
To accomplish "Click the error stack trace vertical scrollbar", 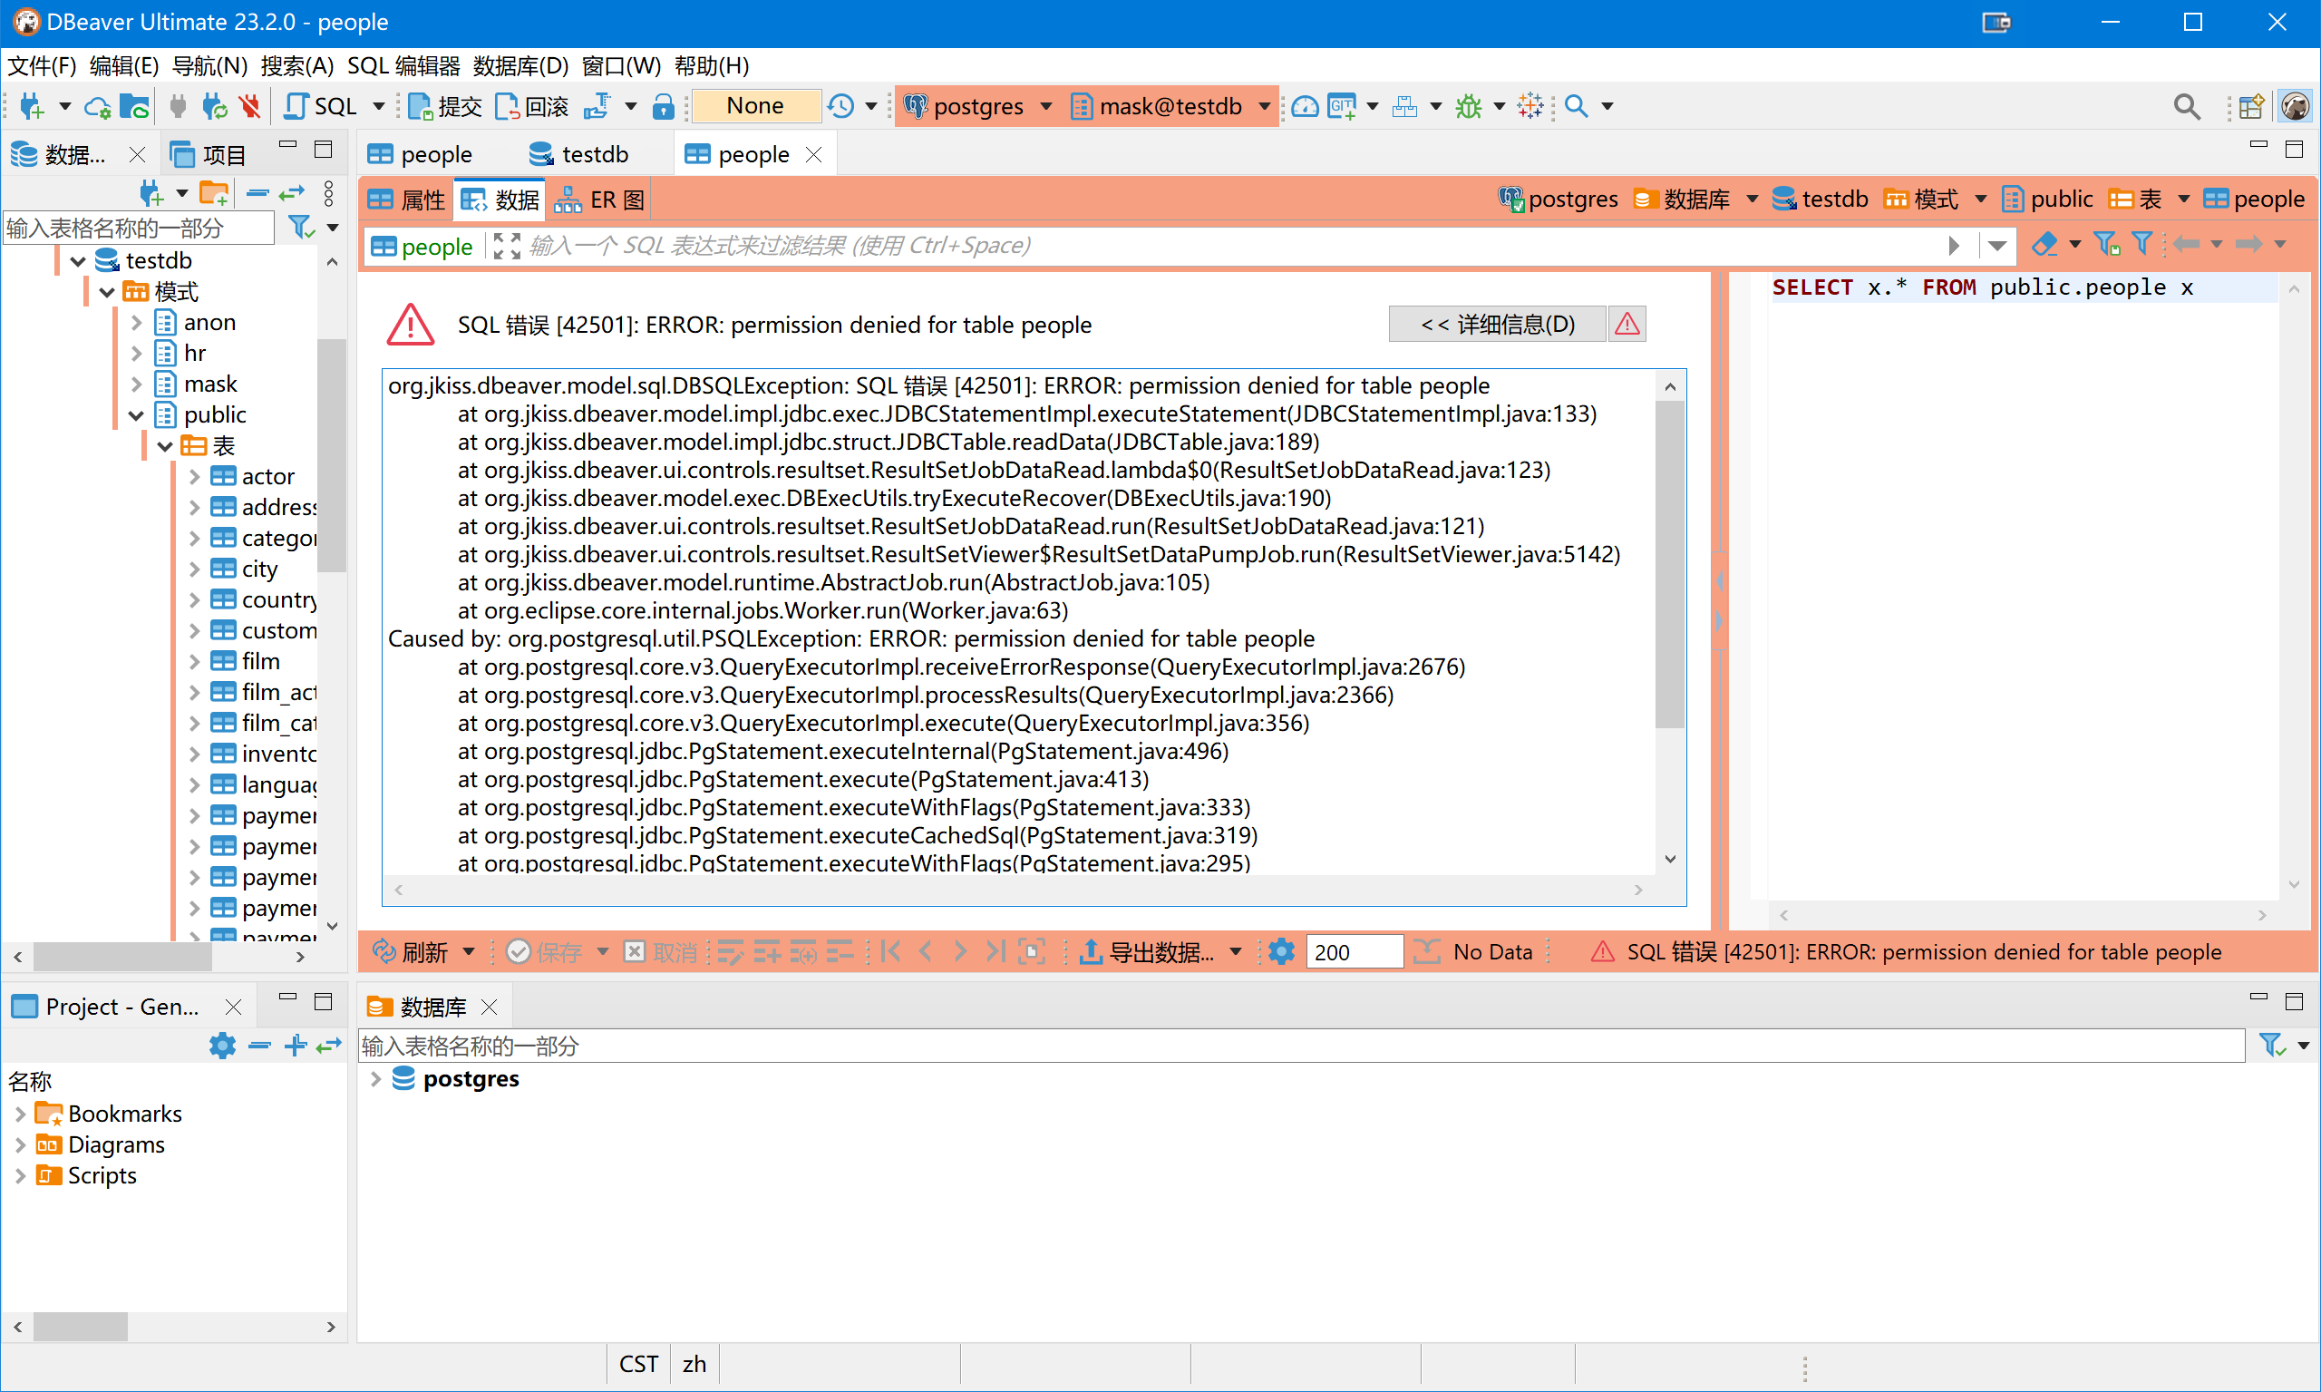I will click(x=1669, y=563).
